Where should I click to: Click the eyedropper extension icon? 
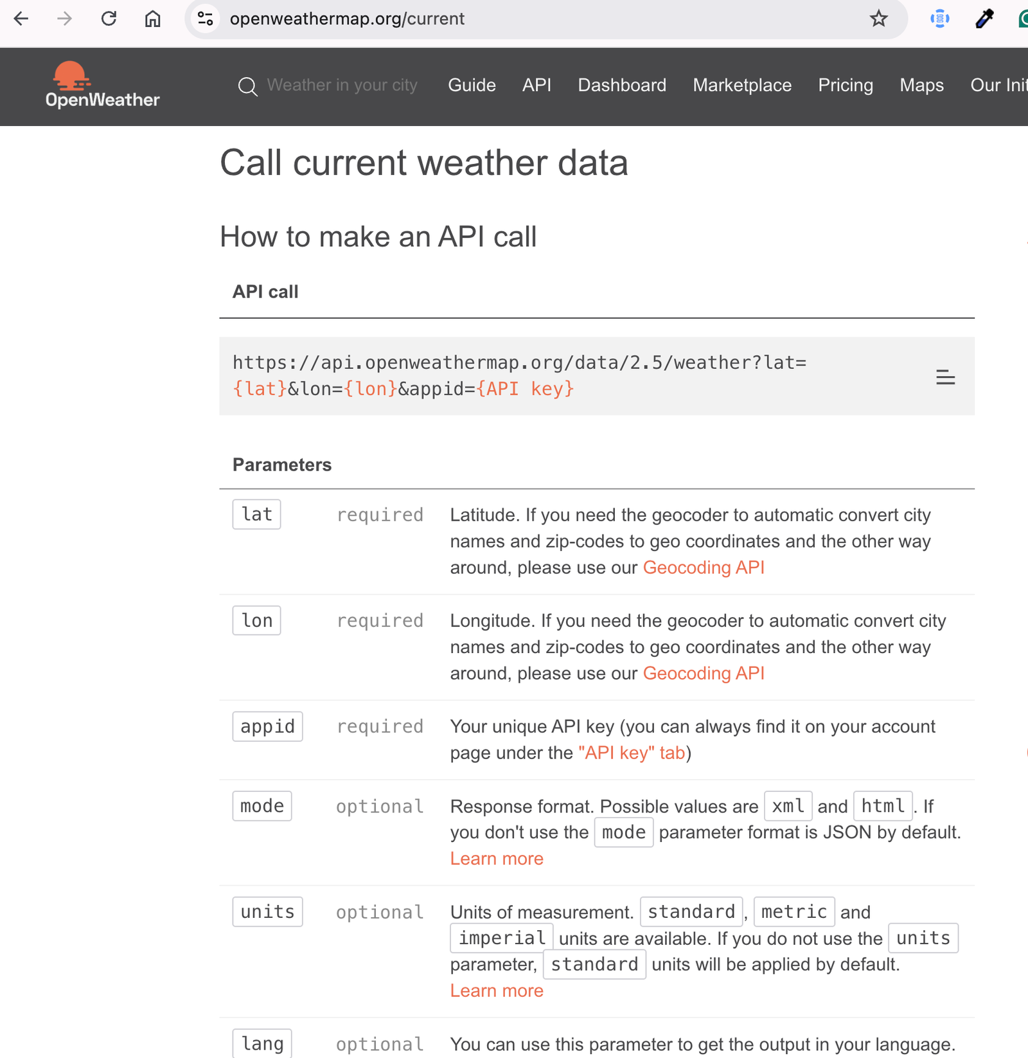tap(984, 19)
